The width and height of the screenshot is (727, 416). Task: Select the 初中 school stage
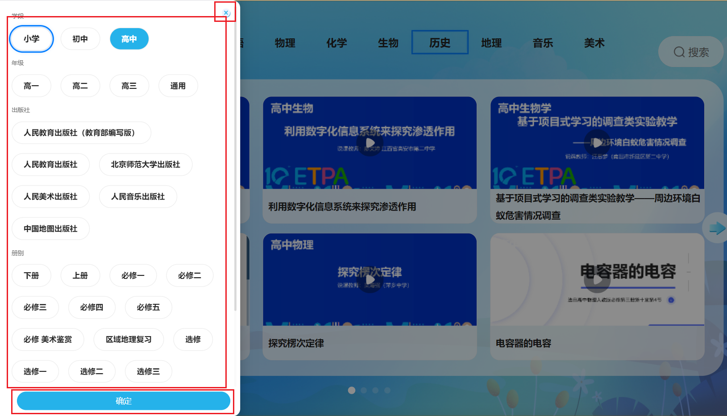pyautogui.click(x=80, y=39)
